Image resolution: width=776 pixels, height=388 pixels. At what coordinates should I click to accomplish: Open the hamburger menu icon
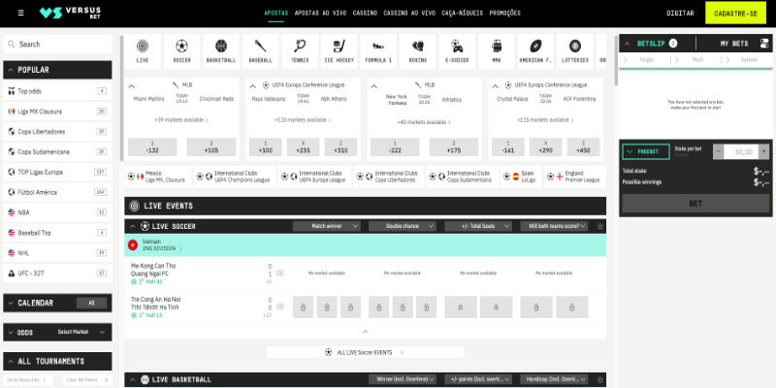pyautogui.click(x=20, y=13)
